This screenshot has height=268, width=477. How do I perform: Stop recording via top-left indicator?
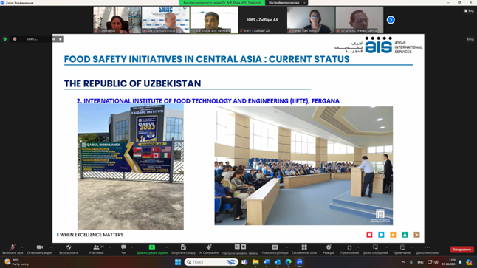(x=61, y=39)
